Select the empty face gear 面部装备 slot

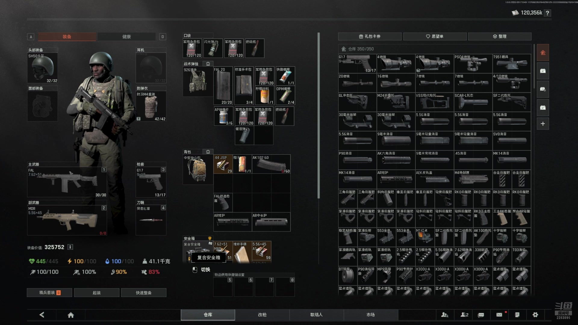pos(42,106)
